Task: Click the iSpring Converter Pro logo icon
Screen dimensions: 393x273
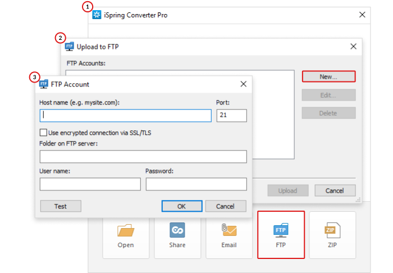Action: click(x=97, y=15)
